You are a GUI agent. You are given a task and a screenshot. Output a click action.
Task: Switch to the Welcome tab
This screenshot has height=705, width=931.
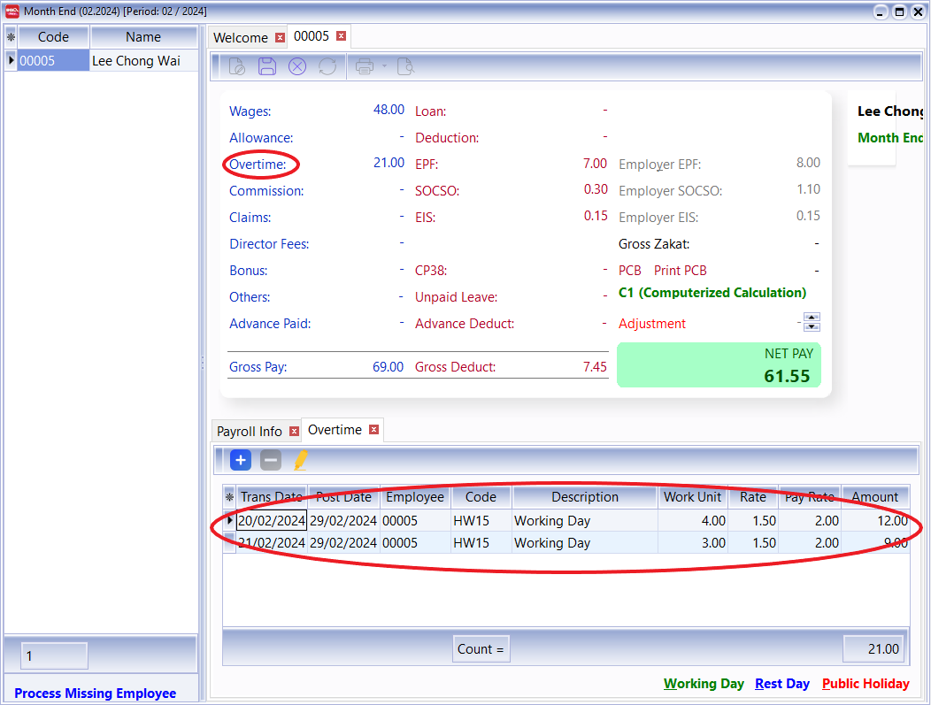pos(240,37)
